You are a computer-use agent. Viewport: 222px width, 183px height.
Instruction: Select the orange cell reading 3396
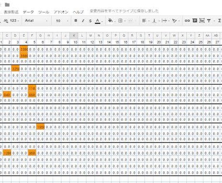24,49
